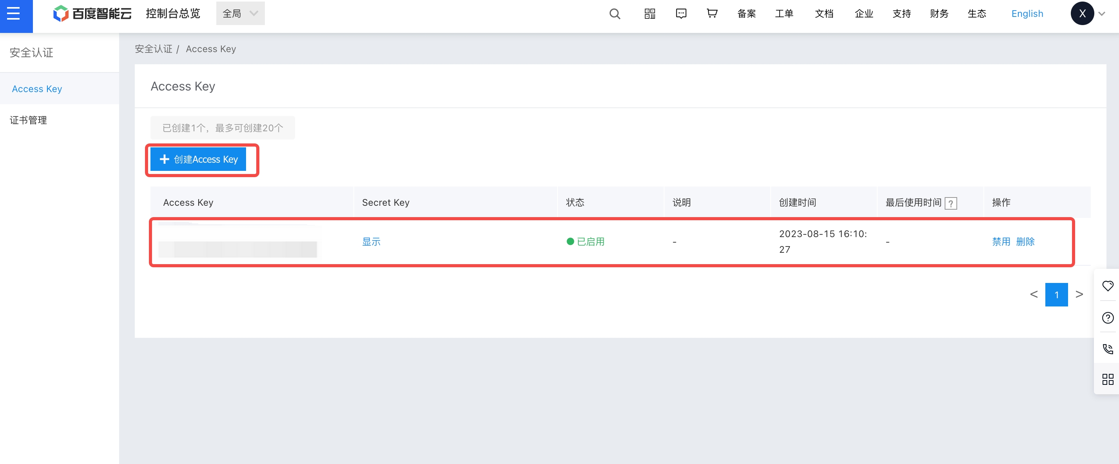Go to next page arrow

tap(1079, 295)
